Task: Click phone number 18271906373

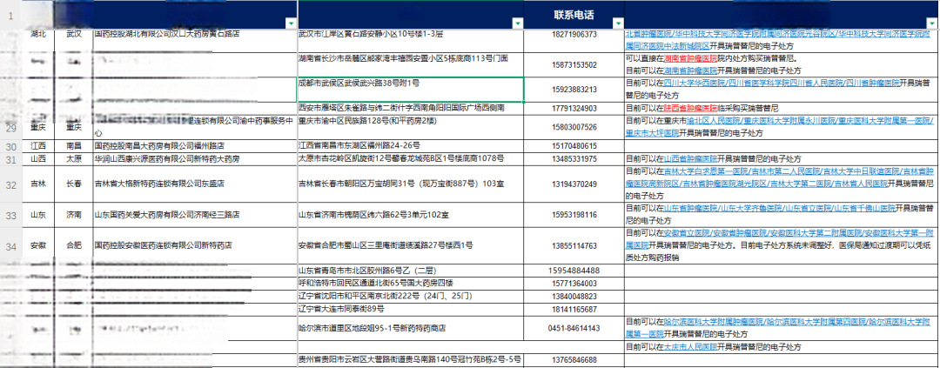Action: click(574, 34)
